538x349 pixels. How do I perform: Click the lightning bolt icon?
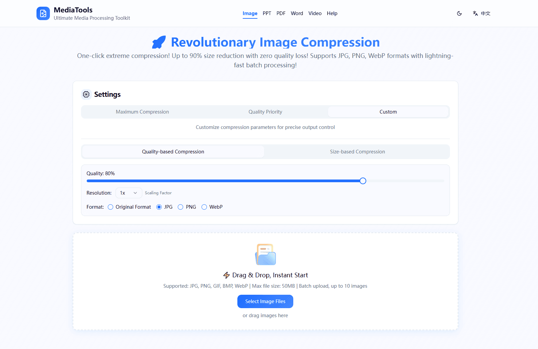point(227,275)
